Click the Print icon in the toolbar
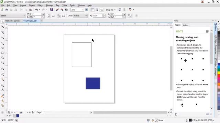This screenshot has width=220, height=123. [x=16, y=10]
